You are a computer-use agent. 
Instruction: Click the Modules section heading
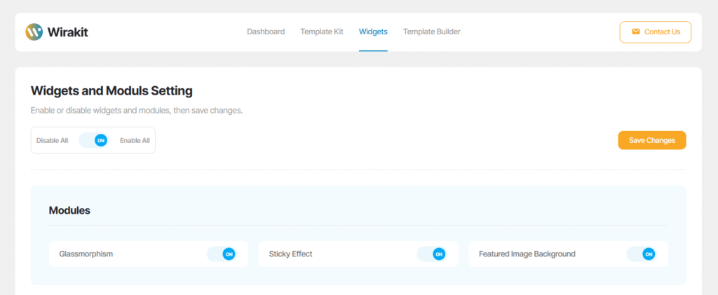pos(69,210)
